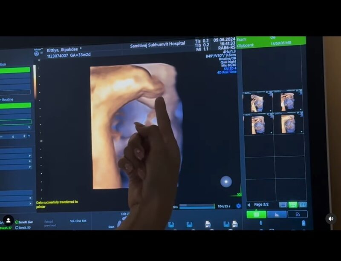Open the checklist edit tab

pyautogui.click(x=298, y=214)
